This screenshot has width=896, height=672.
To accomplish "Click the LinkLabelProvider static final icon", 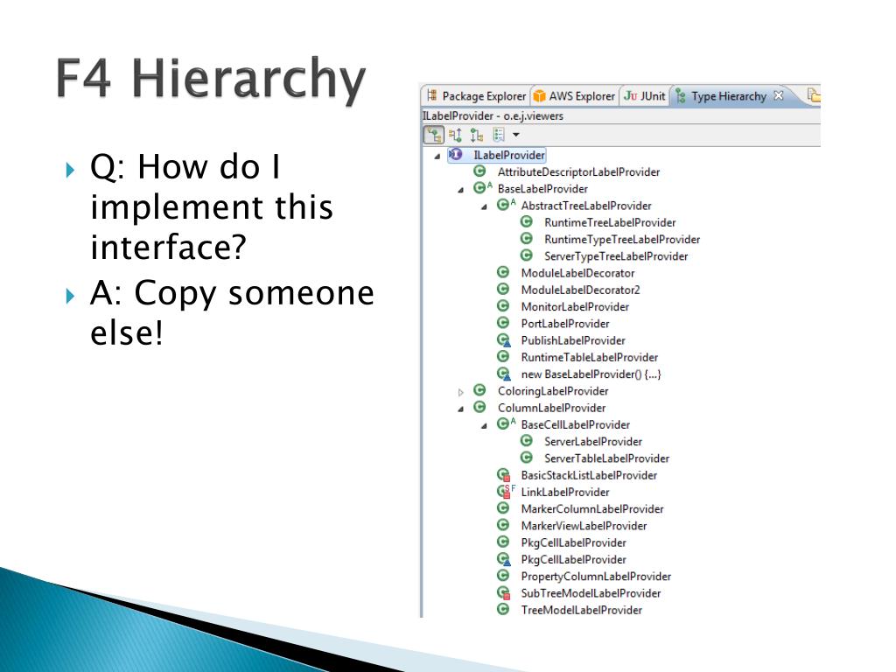I will coord(506,492).
